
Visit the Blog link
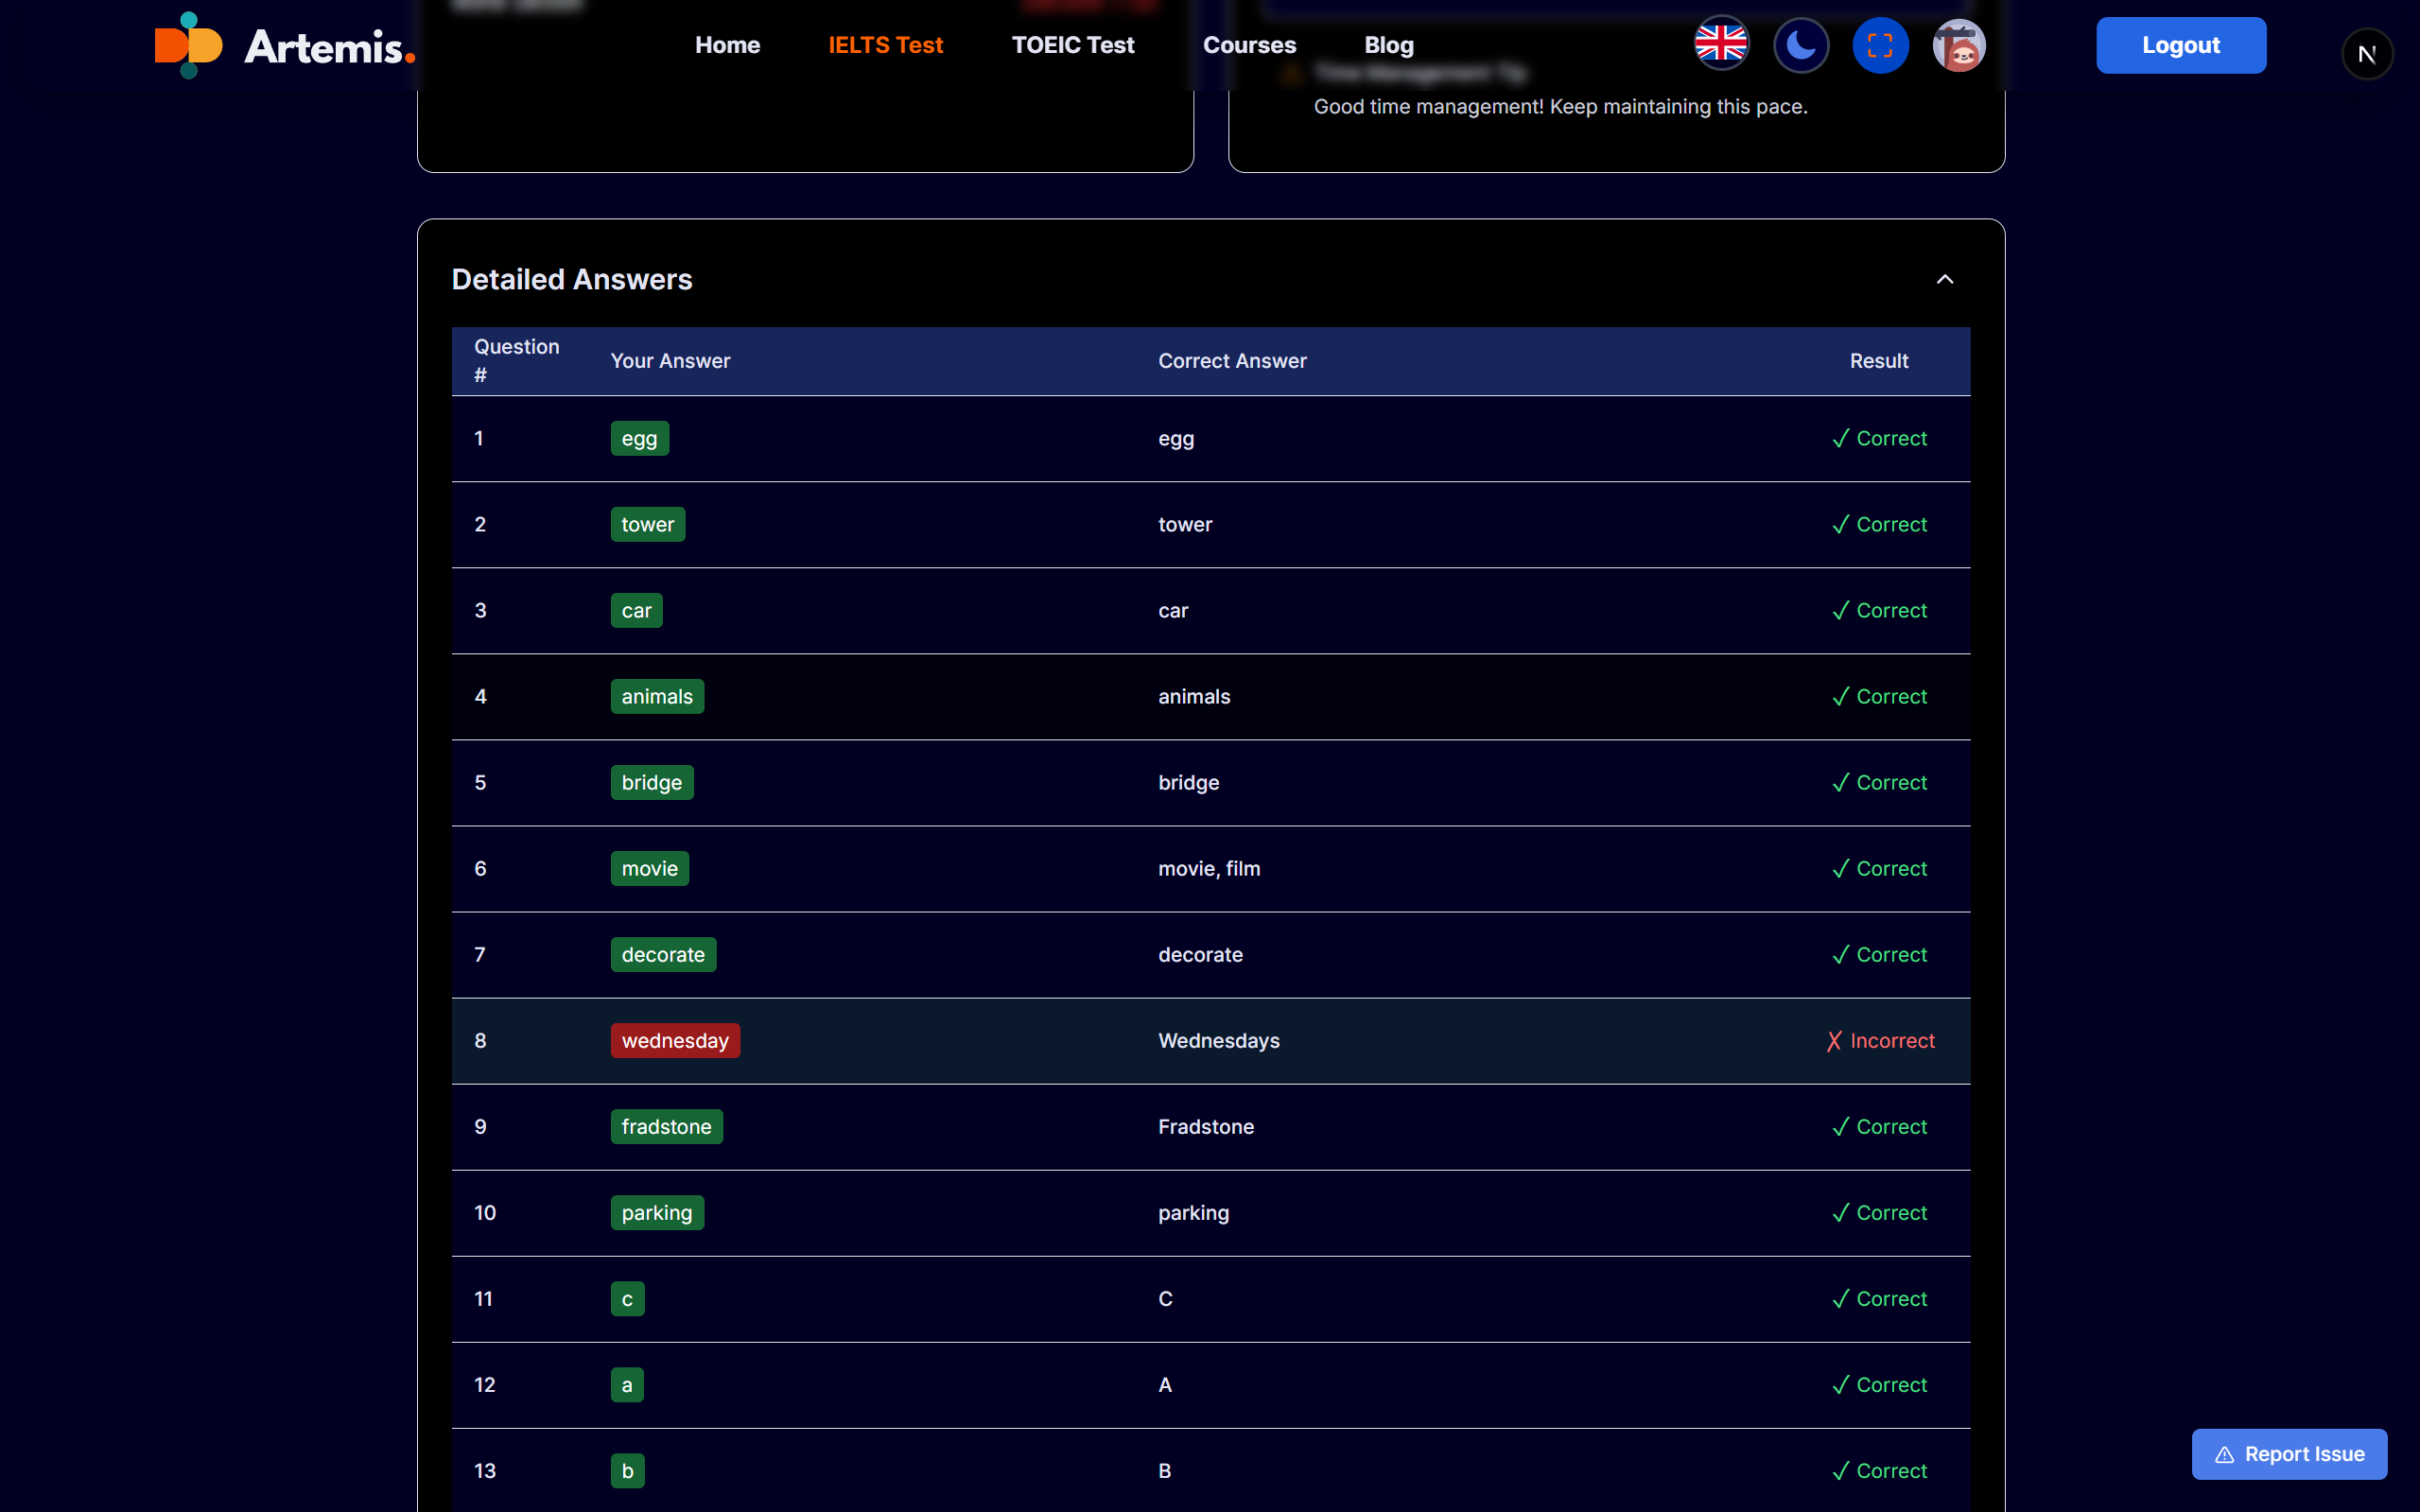tap(1388, 45)
